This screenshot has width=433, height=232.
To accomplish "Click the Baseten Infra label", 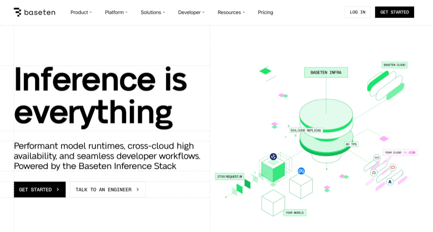I will pos(326,72).
